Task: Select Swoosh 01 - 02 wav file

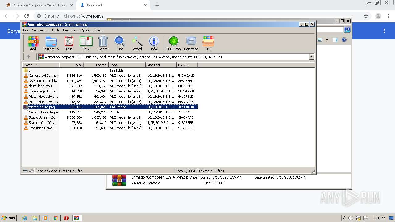Action: click(x=110, y=123)
